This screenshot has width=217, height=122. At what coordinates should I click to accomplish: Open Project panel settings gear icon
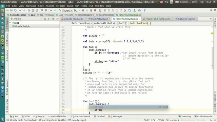click(53, 19)
